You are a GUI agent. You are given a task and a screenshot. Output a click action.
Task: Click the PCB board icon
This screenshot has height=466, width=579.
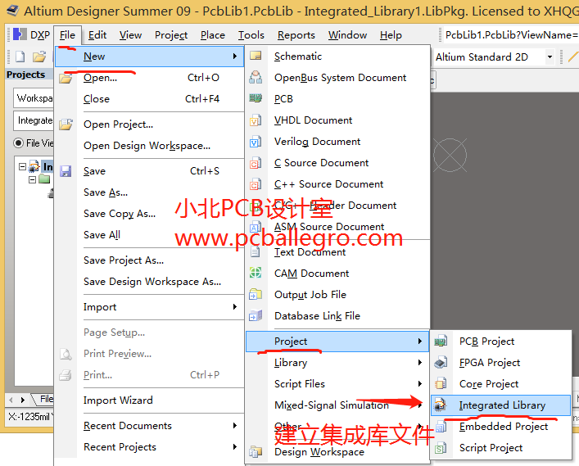click(x=256, y=98)
